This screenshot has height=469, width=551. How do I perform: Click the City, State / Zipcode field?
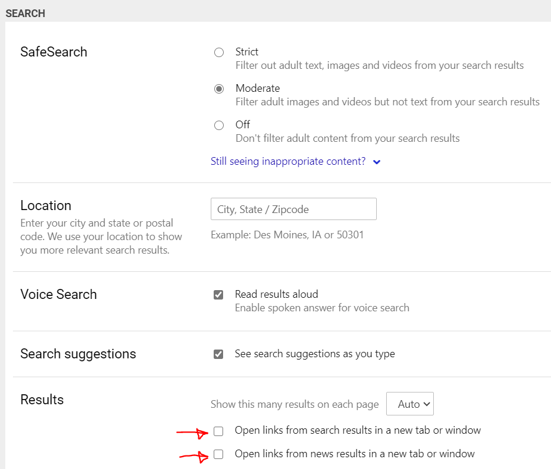click(294, 209)
